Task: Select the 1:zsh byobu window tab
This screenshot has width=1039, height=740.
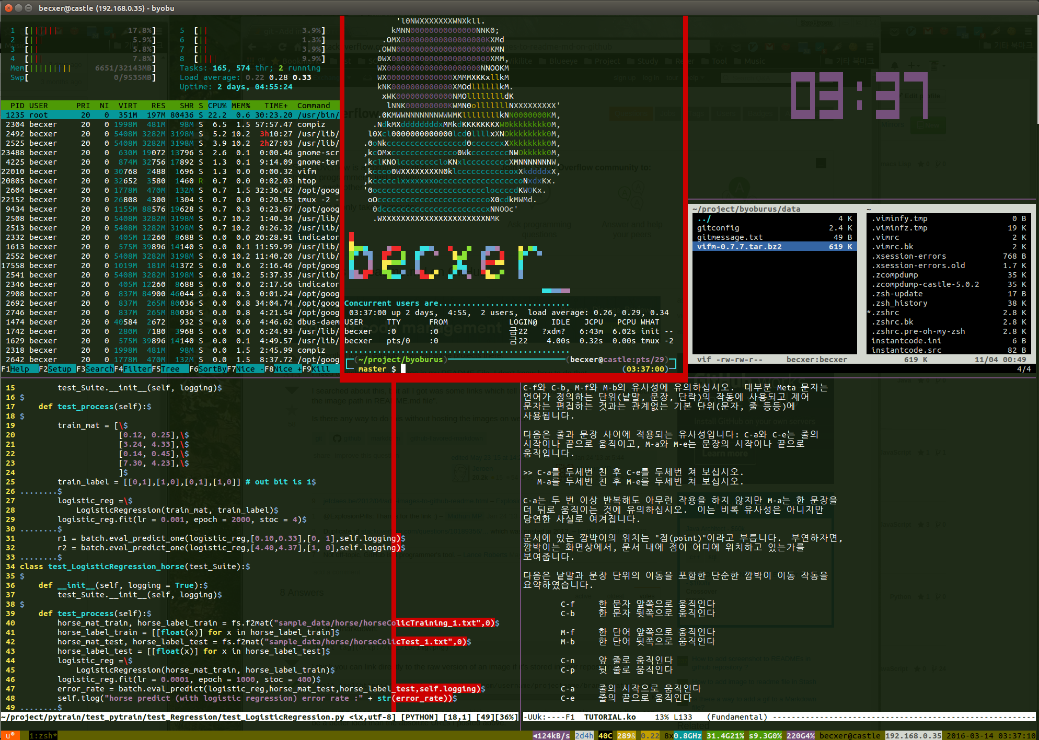Action: coord(43,735)
